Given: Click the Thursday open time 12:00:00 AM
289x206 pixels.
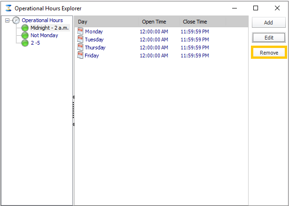Looking at the screenshot, I should pos(154,48).
